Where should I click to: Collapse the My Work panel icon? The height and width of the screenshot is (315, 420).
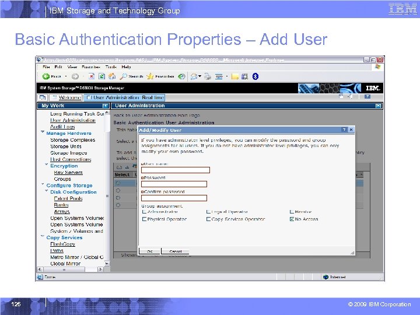(105, 106)
